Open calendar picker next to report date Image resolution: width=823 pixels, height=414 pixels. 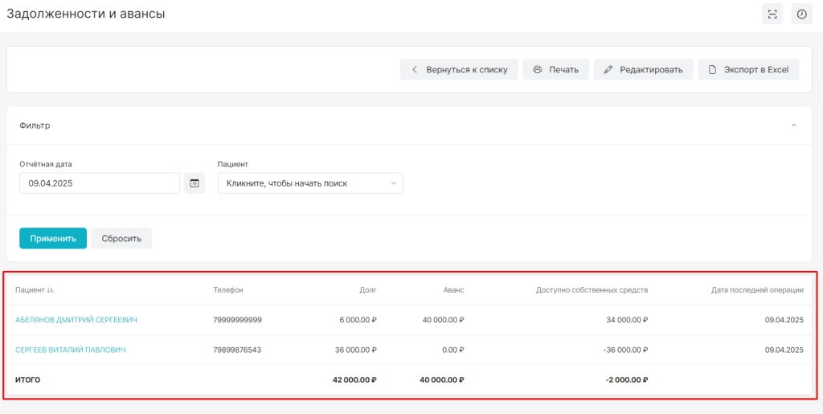pyautogui.click(x=194, y=183)
